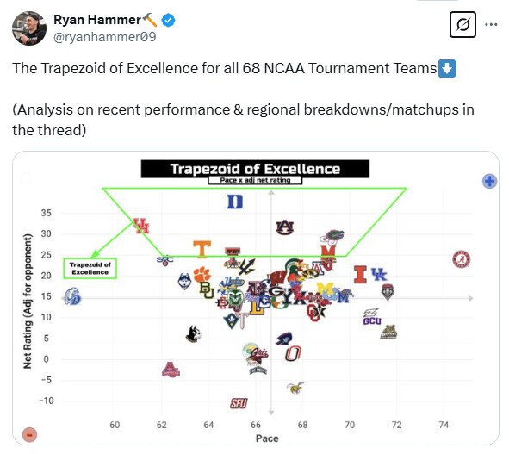Select the Tennessee orange T logo
This screenshot has height=454, width=509.
click(202, 249)
